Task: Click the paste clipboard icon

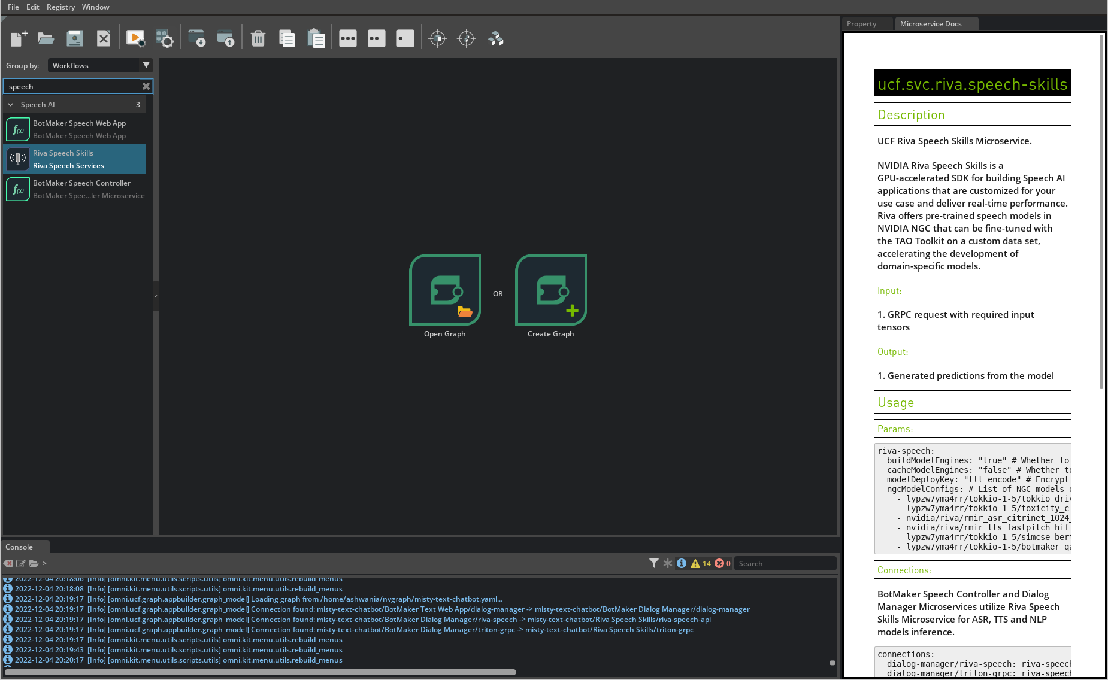Action: (x=316, y=39)
